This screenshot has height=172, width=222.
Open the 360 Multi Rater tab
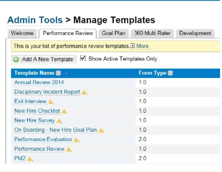(x=152, y=33)
